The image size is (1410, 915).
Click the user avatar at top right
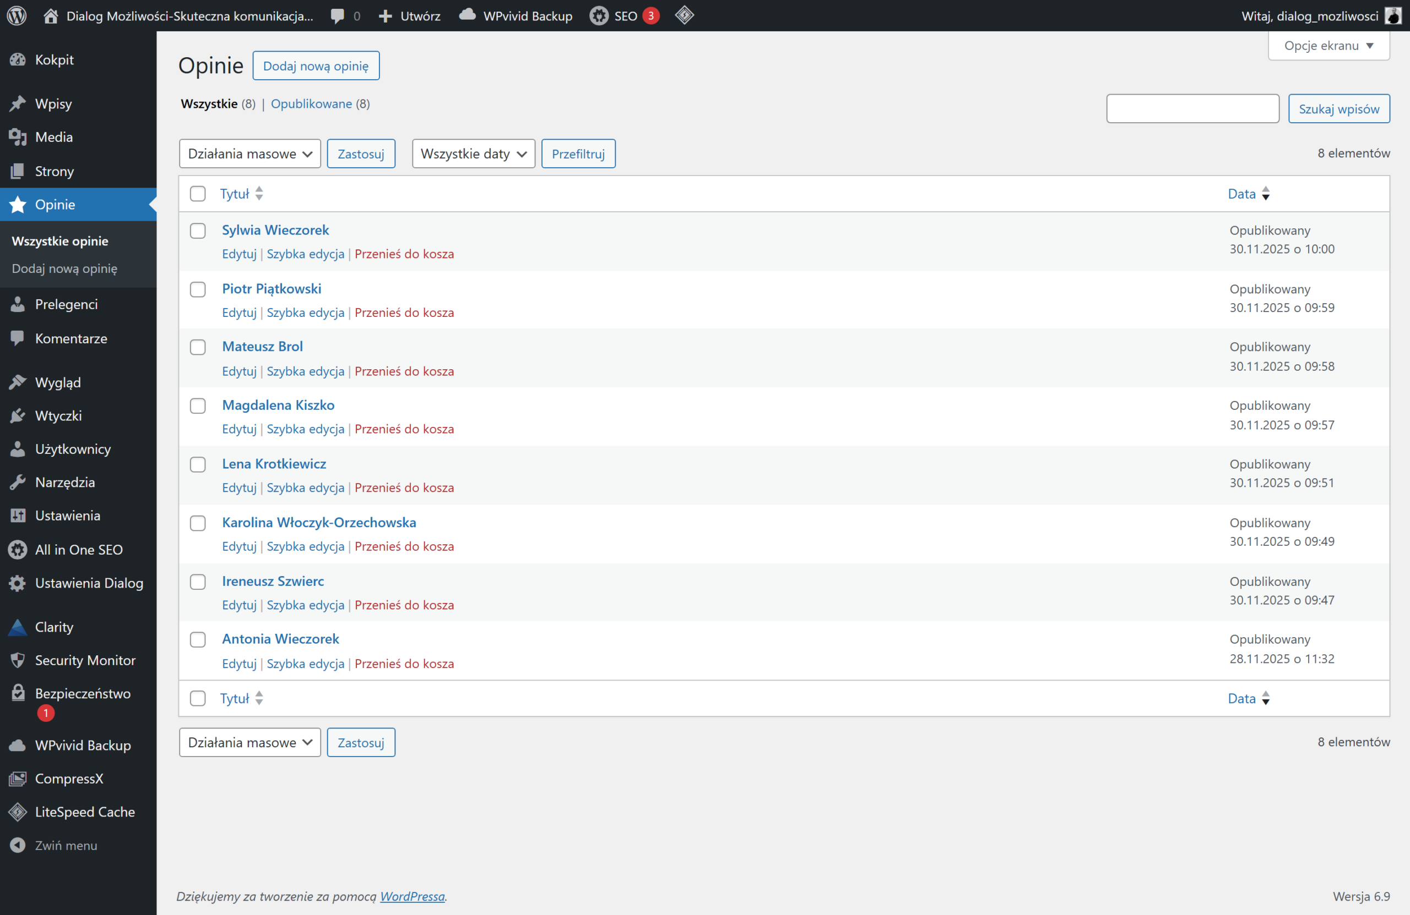1393,16
